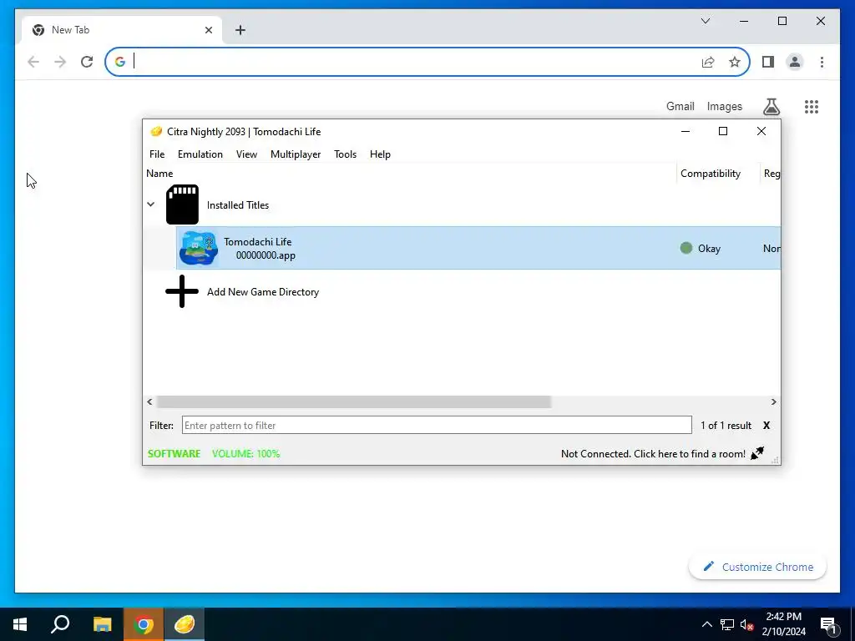Clear the filter with the X button
855x641 pixels.
[766, 425]
